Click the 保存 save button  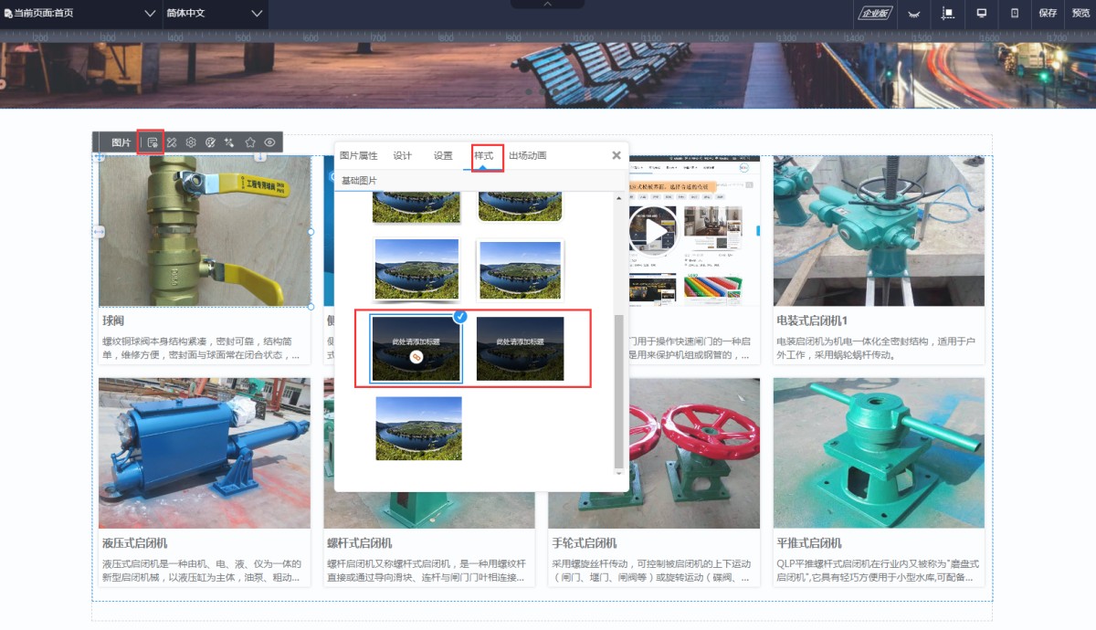pos(1048,13)
